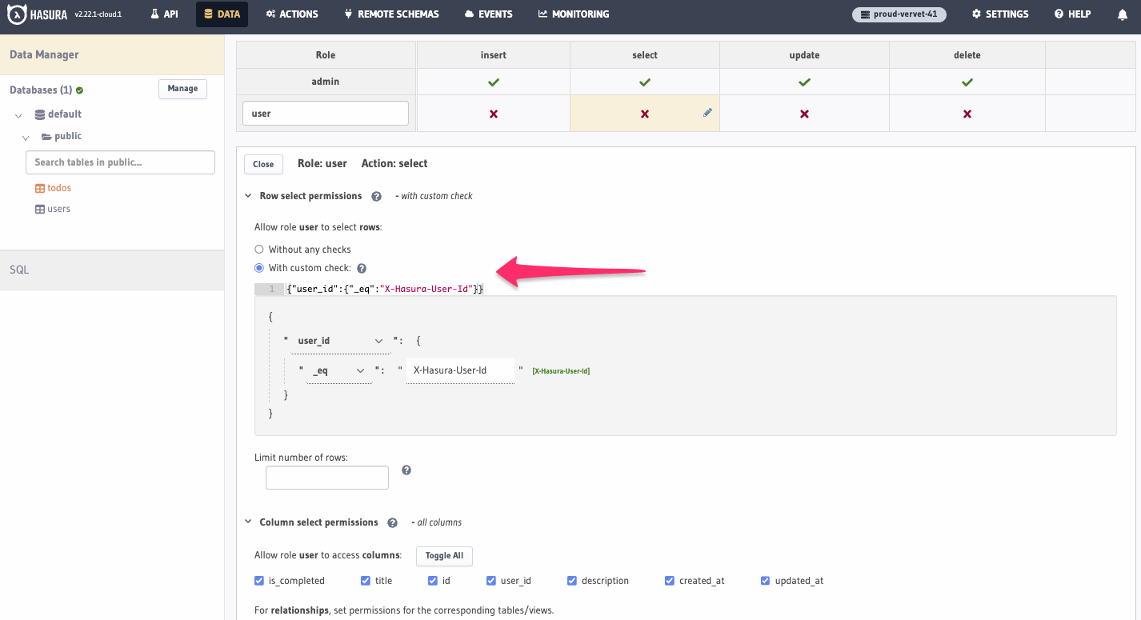Click the question mark beside With custom check
The width and height of the screenshot is (1141, 620).
[362, 267]
